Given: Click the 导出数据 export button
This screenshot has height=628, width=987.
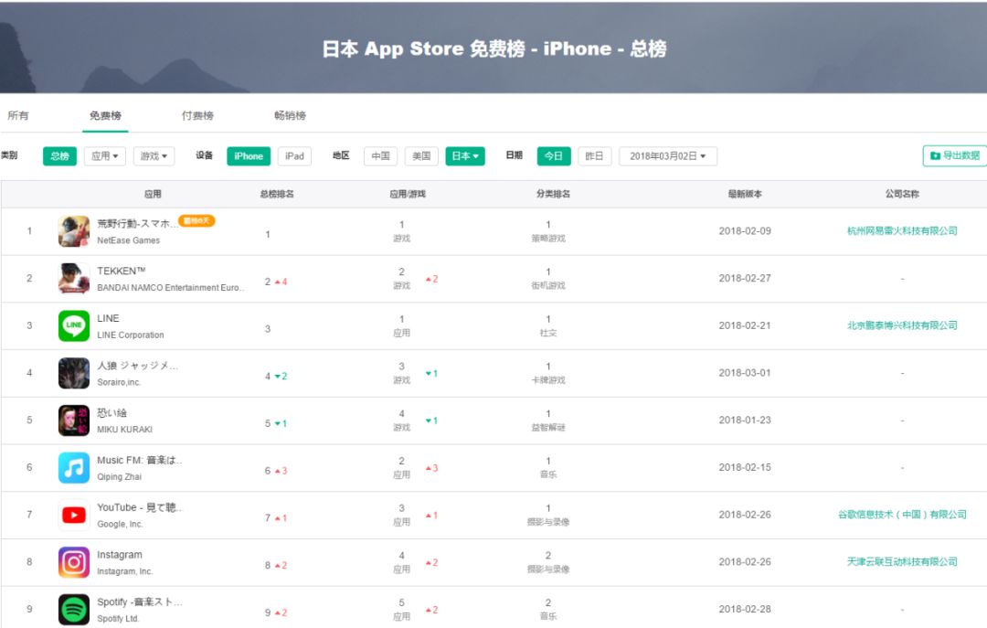Looking at the screenshot, I should click(956, 155).
